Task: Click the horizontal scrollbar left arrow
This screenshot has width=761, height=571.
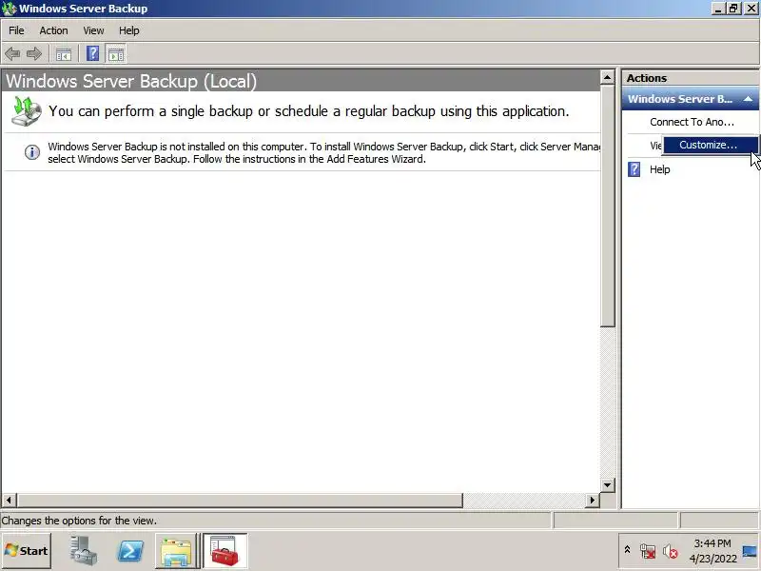Action: pyautogui.click(x=9, y=500)
